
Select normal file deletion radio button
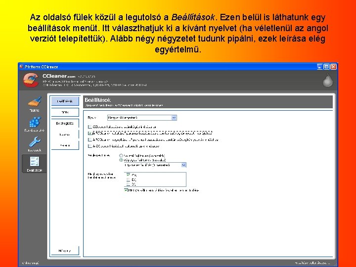[121, 156]
